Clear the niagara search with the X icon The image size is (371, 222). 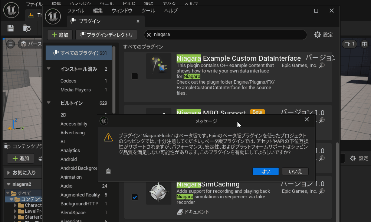pyautogui.click(x=149, y=35)
